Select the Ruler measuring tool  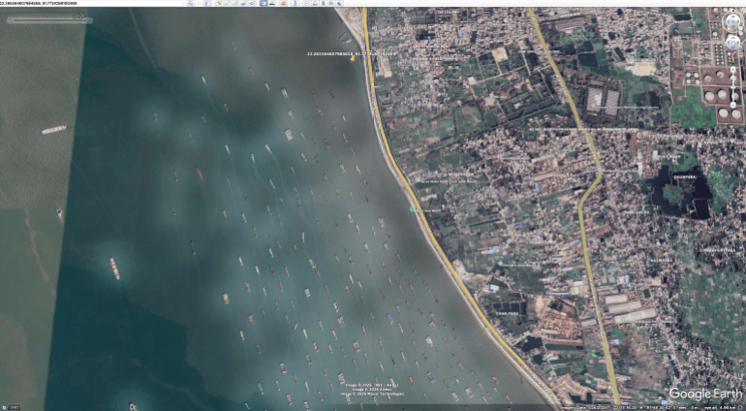coord(295,3)
